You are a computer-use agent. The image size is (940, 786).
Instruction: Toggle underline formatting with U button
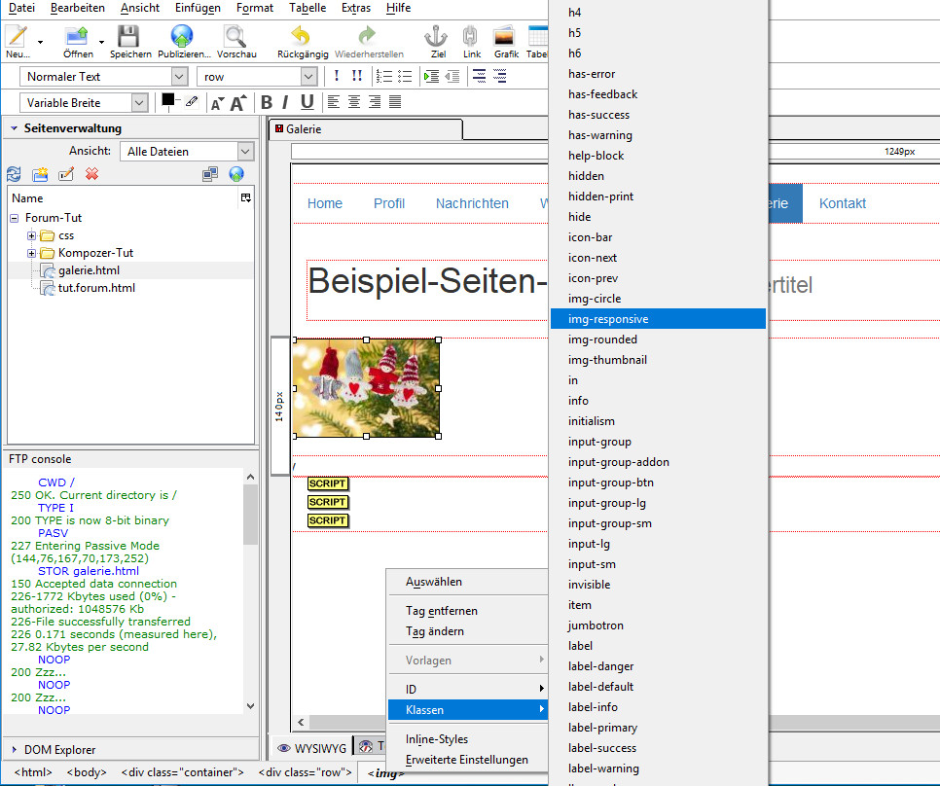pyautogui.click(x=307, y=102)
